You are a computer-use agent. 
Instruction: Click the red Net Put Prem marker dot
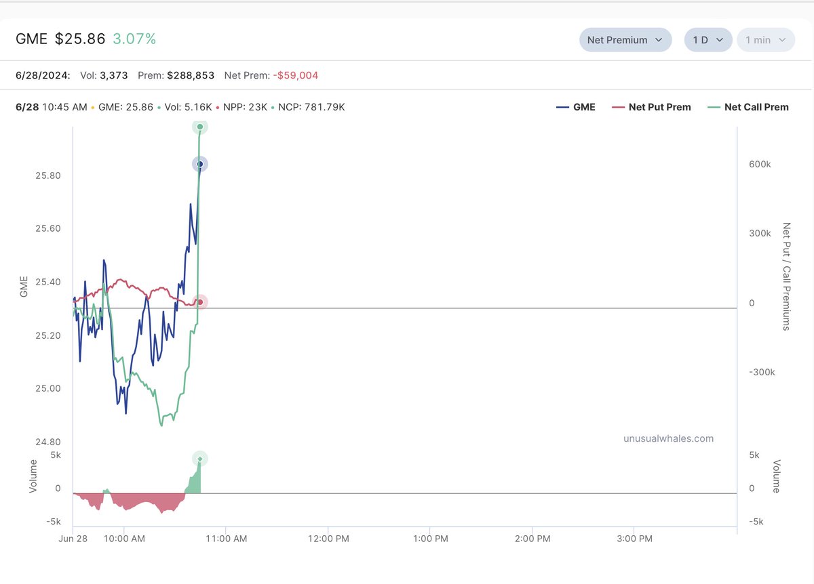click(x=199, y=301)
